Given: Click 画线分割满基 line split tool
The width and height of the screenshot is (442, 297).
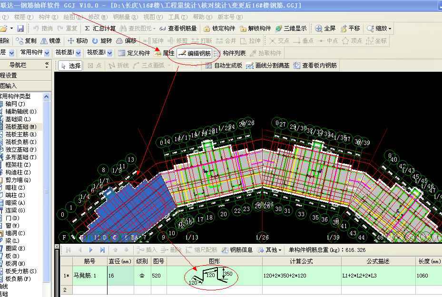Looking at the screenshot, I should tap(267, 66).
